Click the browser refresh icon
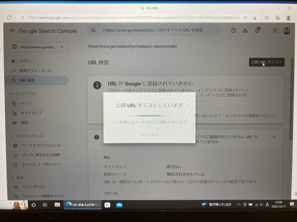Screen dimensions: 297x222 tap(9, 17)
